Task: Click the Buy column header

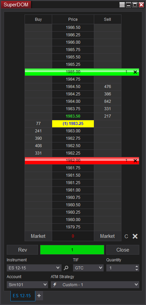Action: tap(38, 19)
